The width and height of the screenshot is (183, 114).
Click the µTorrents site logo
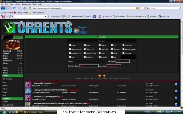[37, 28]
